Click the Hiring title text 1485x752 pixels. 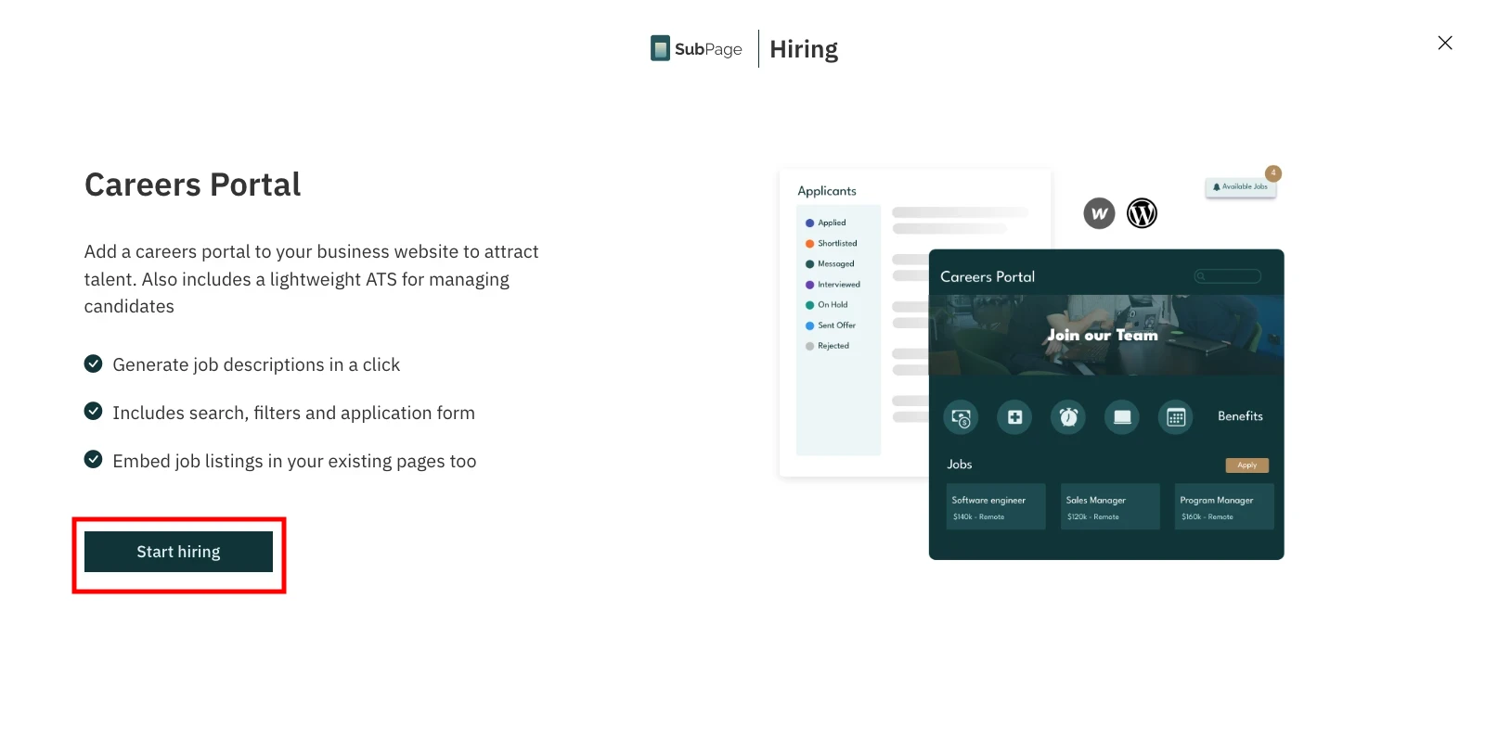804,49
